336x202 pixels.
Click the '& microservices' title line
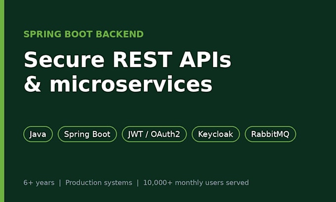click(118, 84)
